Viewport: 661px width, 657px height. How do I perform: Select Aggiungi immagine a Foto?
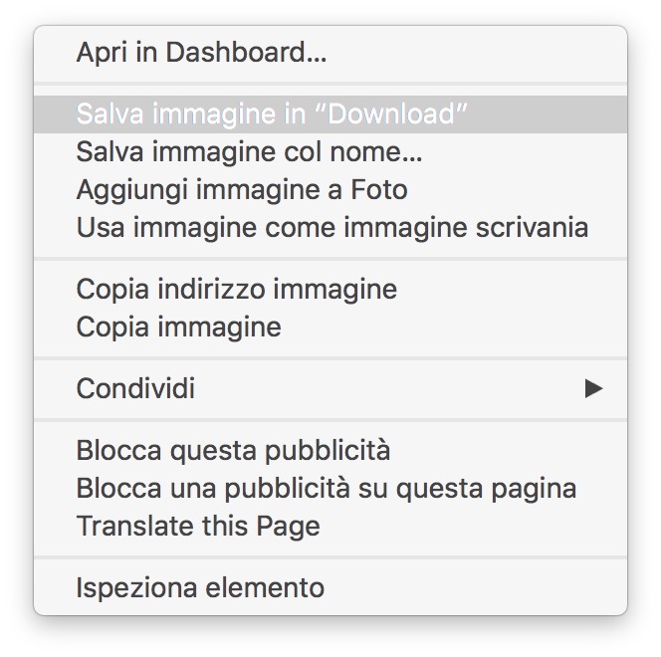pos(241,189)
